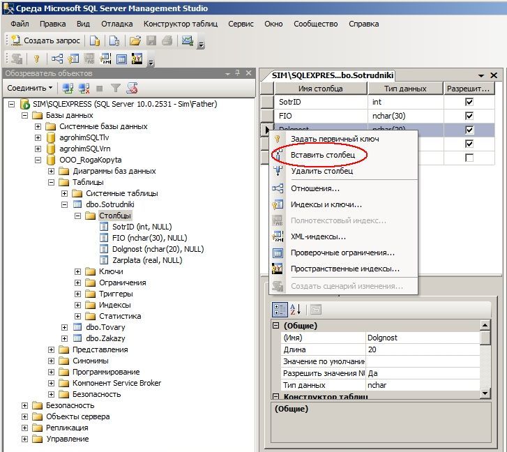
Task: Click the stop square icon in Object Explorer
Action: pos(100,89)
